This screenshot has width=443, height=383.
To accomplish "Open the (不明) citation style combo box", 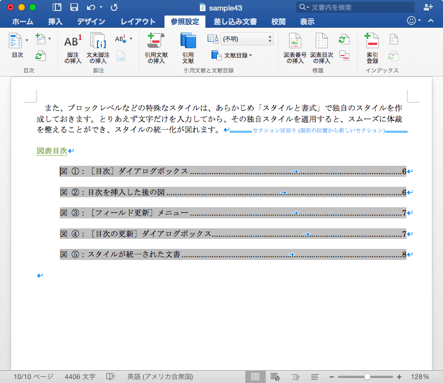I will click(247, 39).
